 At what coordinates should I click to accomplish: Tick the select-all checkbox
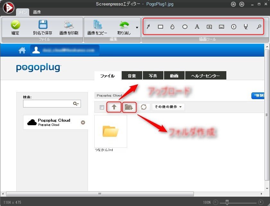pos(102,108)
